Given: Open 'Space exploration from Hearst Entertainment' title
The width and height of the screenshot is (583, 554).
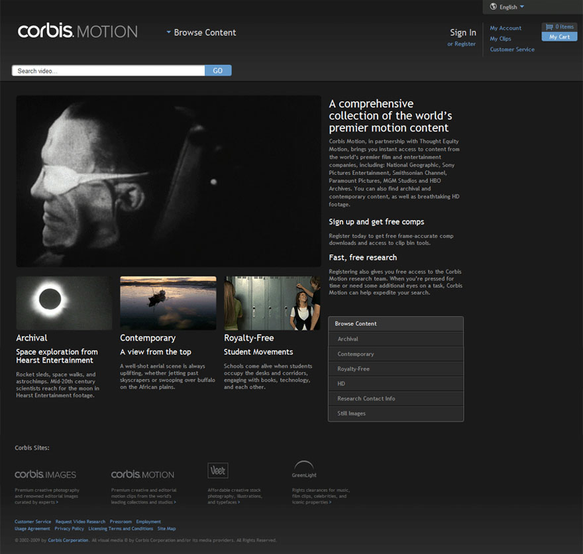Looking at the screenshot, I should (57, 356).
